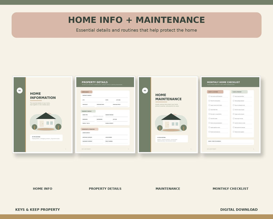The width and height of the screenshot is (273, 219).
Task: Open the Property Details page thumbnail
Action: [x=105, y=114]
